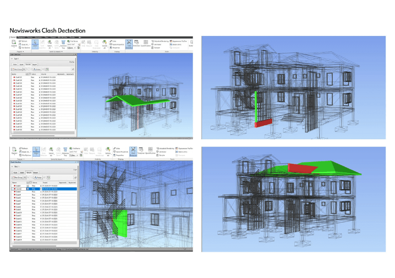Screen dimensions: 395x278
Task: Switch to Viewpoint ribbon tab in upper window
Action: [21, 38]
